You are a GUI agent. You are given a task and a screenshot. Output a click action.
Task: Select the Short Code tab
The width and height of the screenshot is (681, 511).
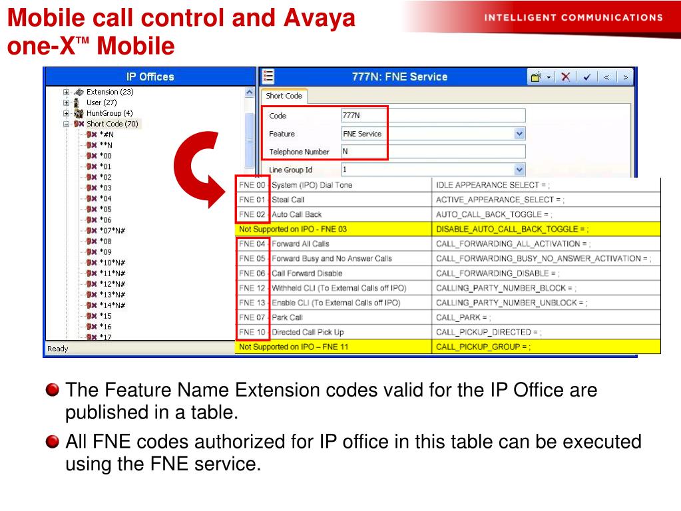(x=284, y=96)
